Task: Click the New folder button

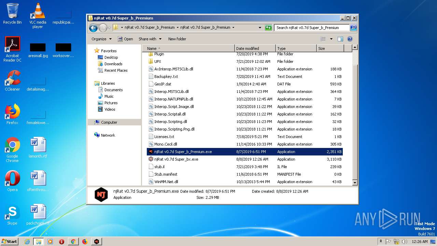Action: [177, 39]
